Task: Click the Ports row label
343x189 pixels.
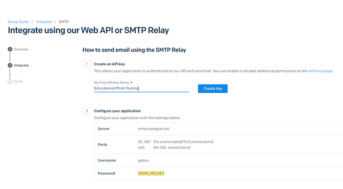Action: click(x=102, y=144)
